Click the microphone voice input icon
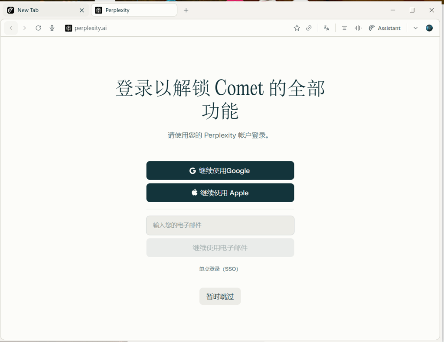 pyautogui.click(x=52, y=28)
